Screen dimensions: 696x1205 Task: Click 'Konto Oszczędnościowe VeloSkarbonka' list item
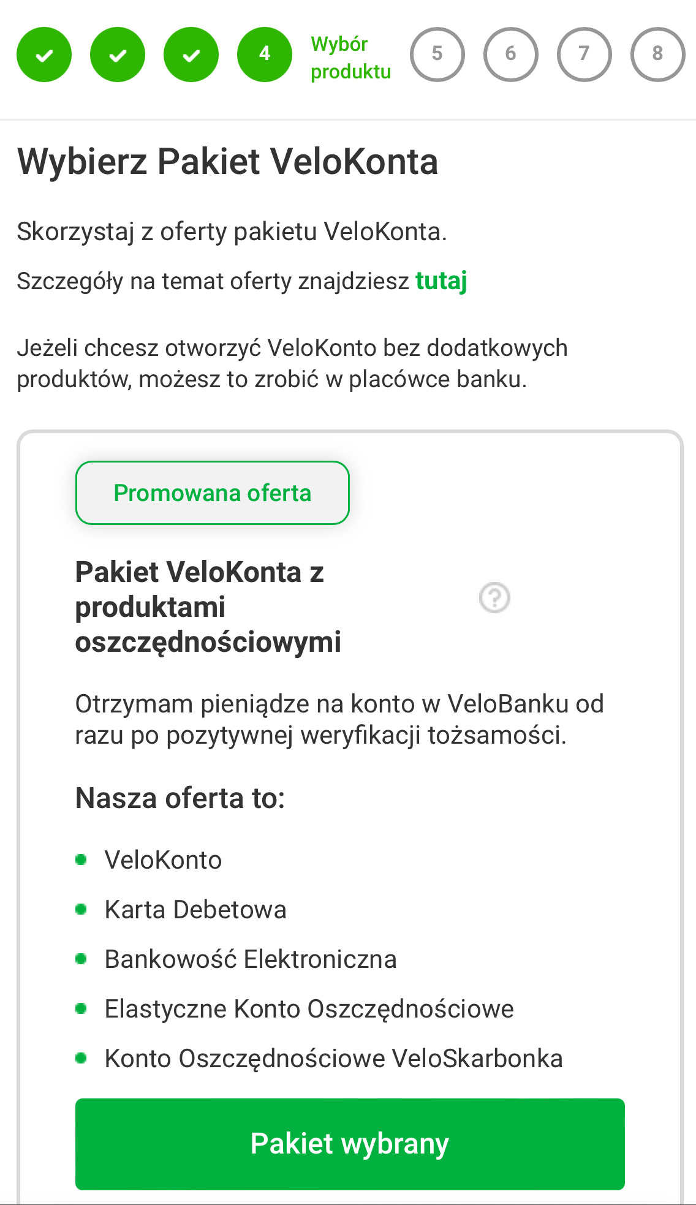point(333,1059)
